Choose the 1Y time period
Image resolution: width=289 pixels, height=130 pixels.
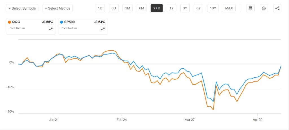(172, 8)
